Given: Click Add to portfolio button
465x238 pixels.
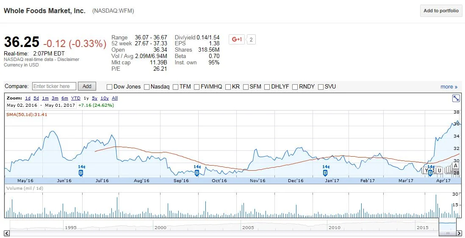Looking at the screenshot, I should point(441,11).
